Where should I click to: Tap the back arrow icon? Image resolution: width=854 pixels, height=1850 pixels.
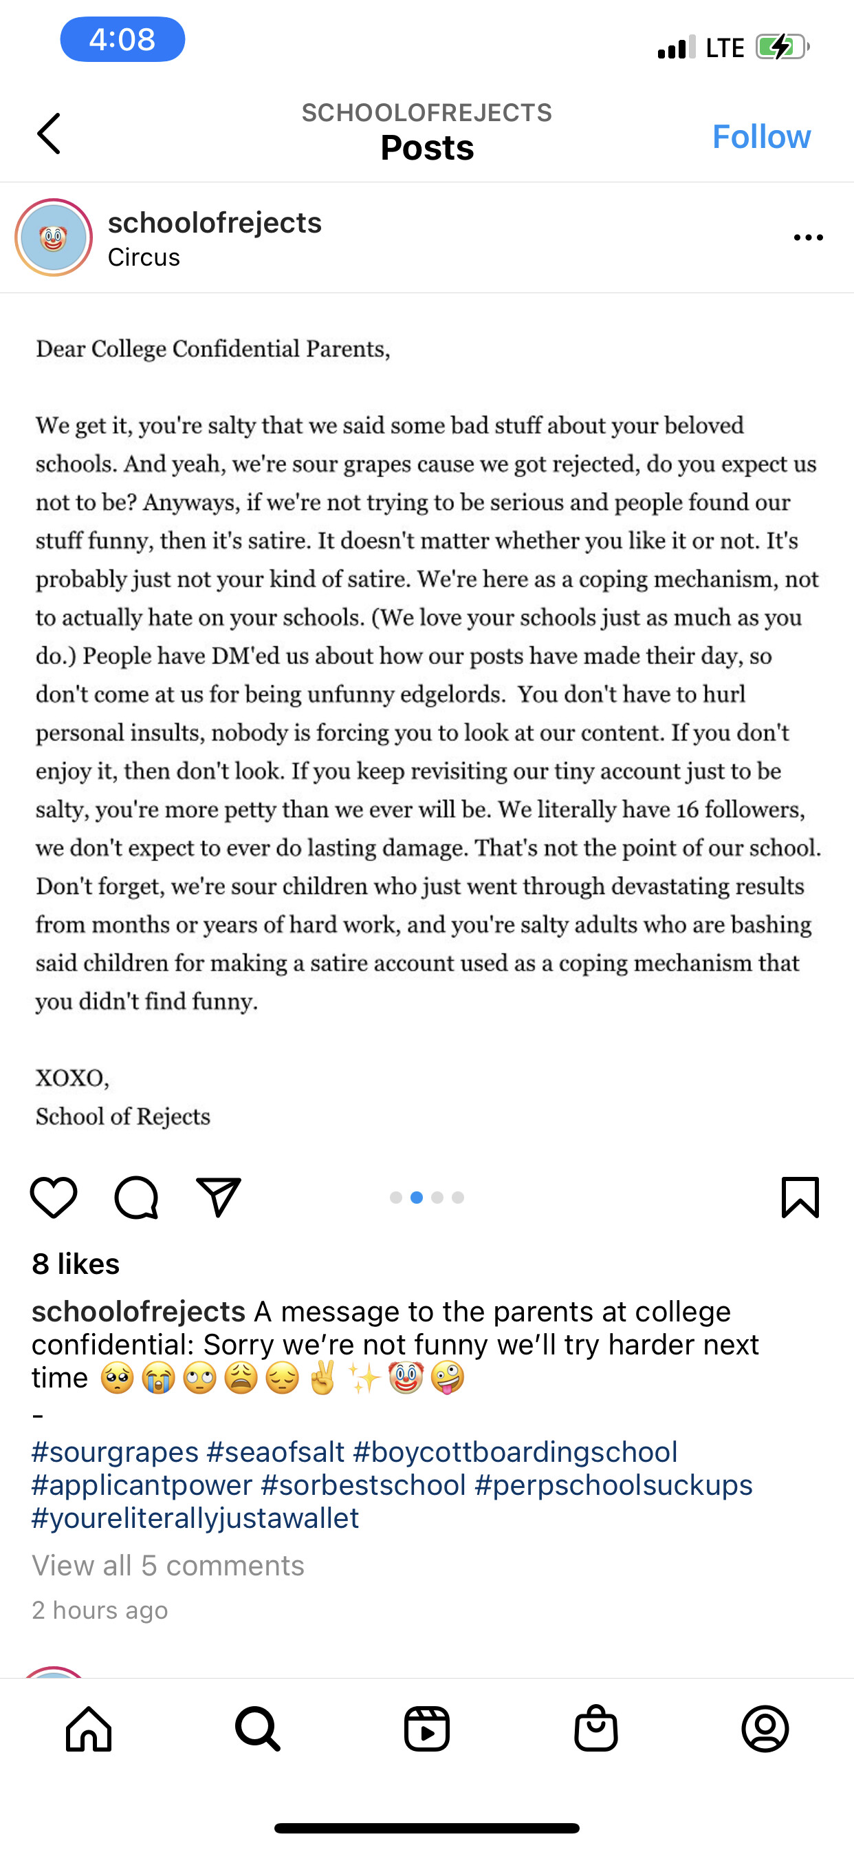click(49, 134)
